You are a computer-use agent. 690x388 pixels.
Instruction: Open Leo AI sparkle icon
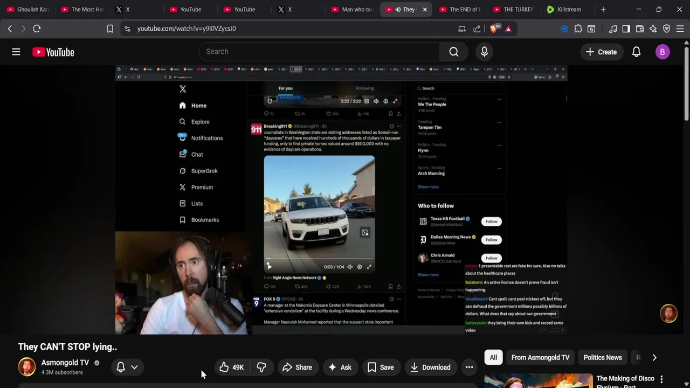[653, 29]
